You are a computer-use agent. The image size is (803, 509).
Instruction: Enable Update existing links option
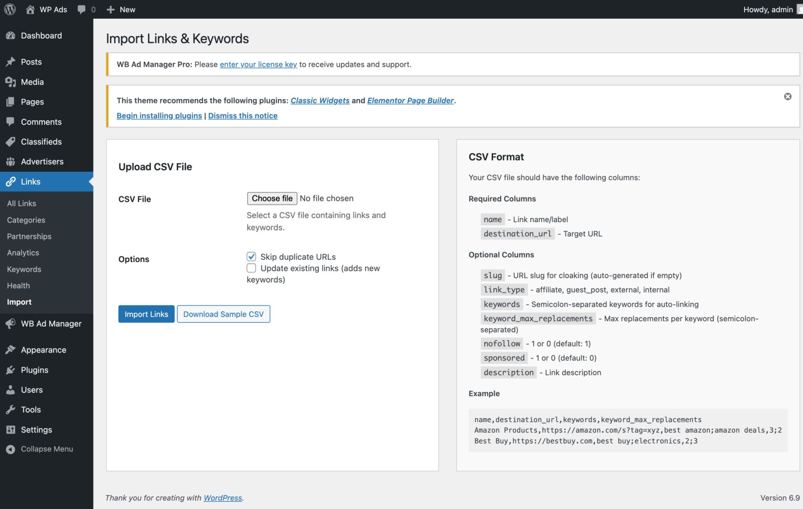tap(251, 268)
